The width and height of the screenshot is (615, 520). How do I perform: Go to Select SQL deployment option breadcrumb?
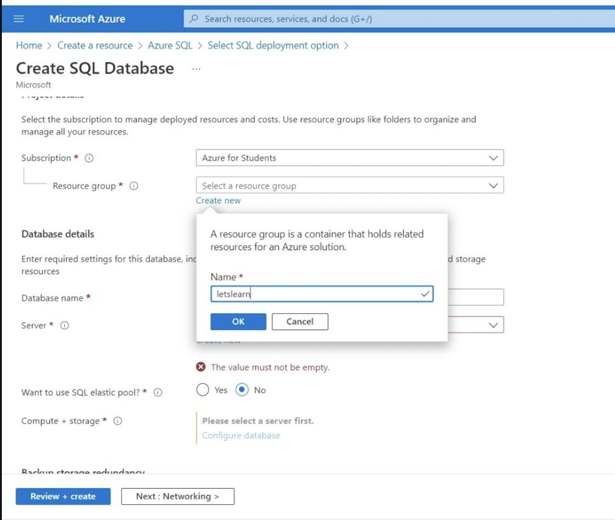[273, 45]
